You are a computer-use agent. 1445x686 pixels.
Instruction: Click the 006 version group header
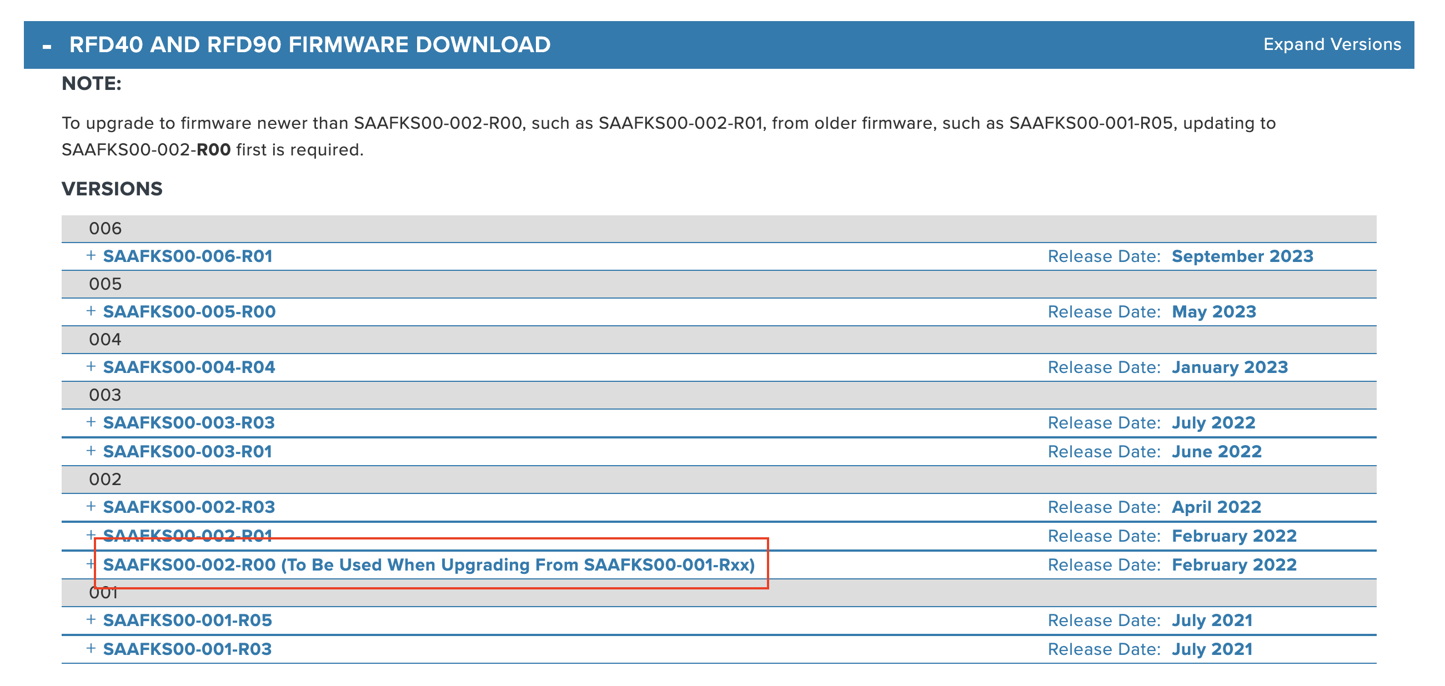tap(106, 229)
